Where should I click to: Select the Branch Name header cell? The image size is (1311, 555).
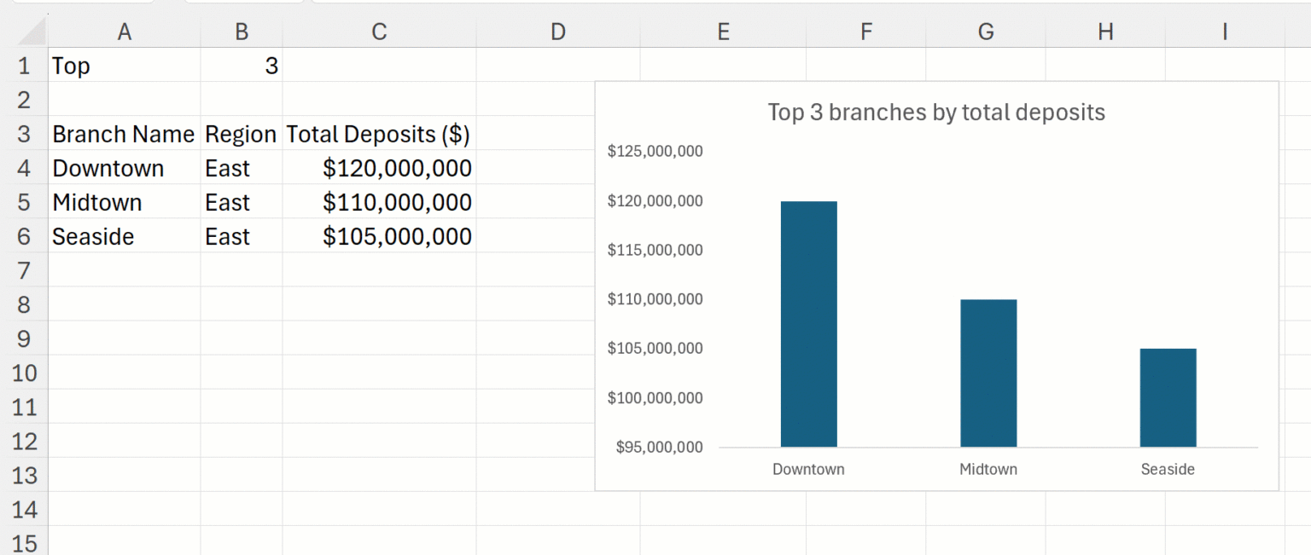(125, 134)
